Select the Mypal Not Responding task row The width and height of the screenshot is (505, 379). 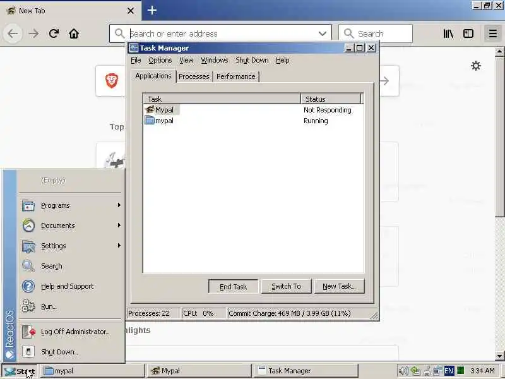coord(253,110)
